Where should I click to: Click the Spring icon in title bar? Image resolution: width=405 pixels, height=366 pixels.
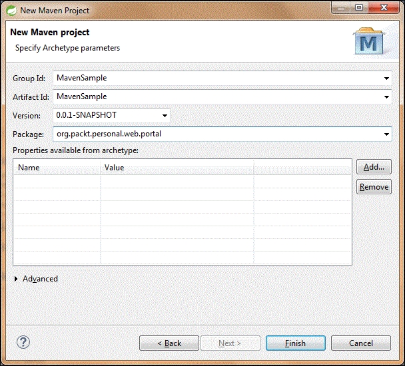(11, 11)
